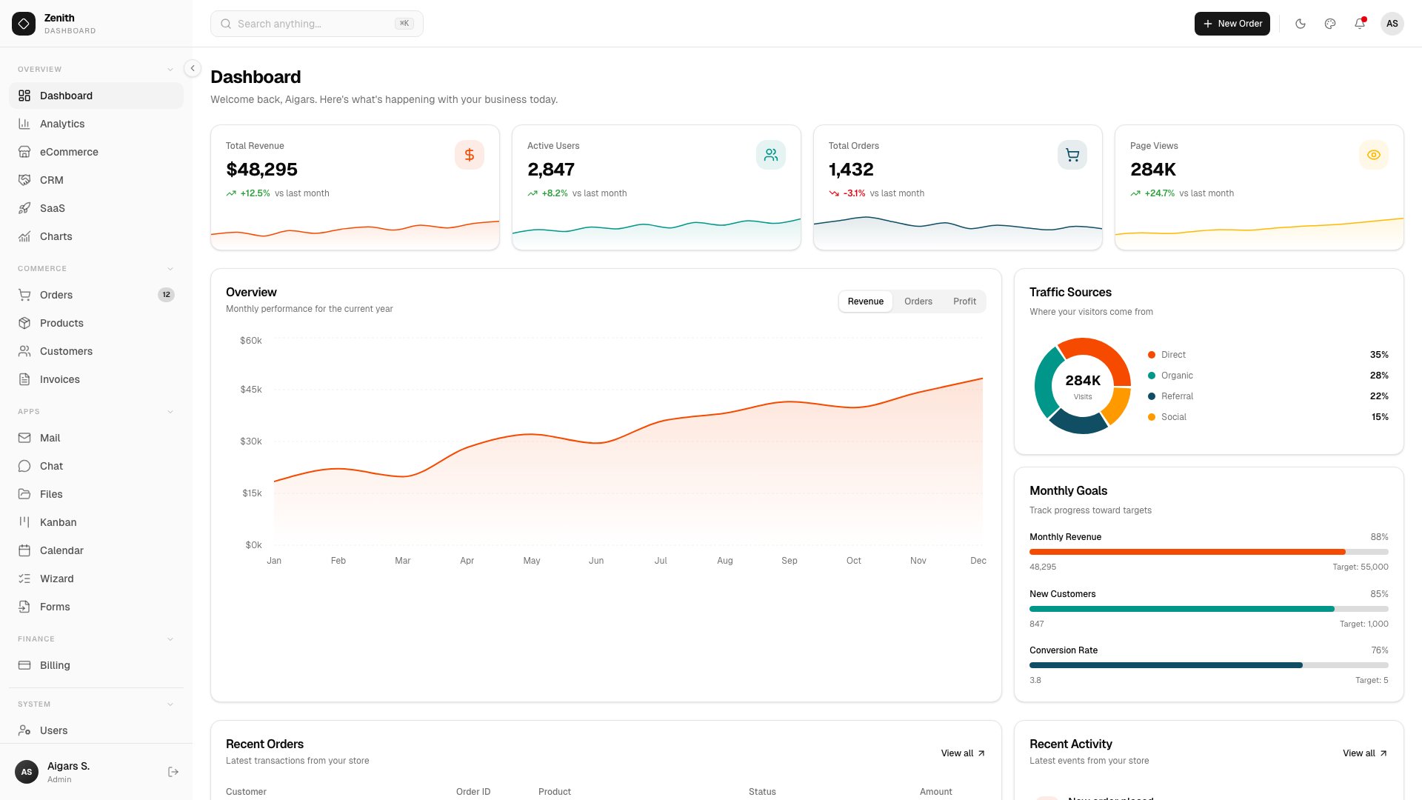Click the New Order button

click(1232, 24)
